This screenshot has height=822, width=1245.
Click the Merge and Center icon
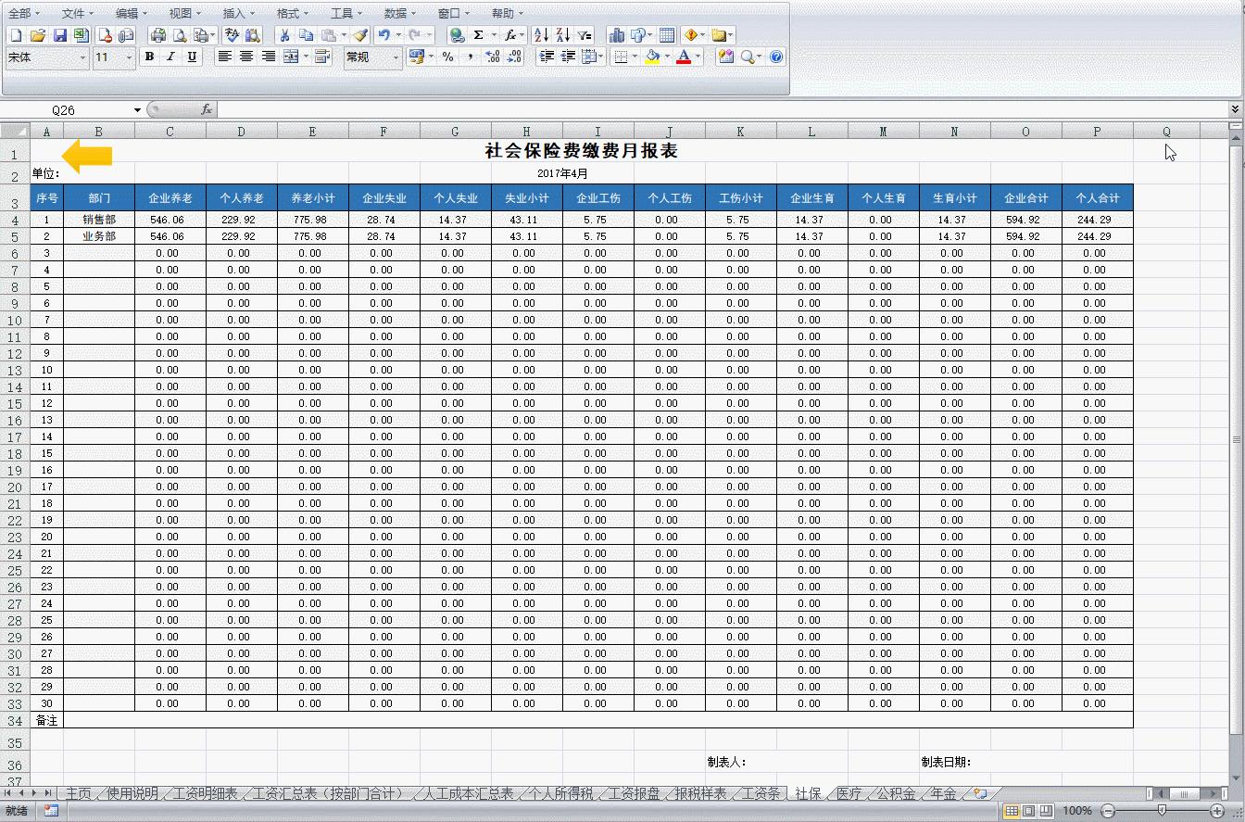click(293, 57)
